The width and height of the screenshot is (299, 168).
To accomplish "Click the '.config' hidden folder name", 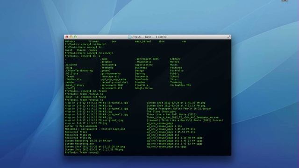I will click(x=70, y=88).
